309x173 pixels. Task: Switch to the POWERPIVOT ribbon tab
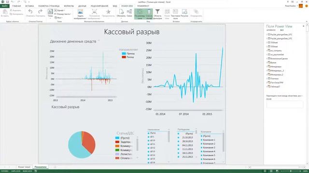pyautogui.click(x=143, y=6)
